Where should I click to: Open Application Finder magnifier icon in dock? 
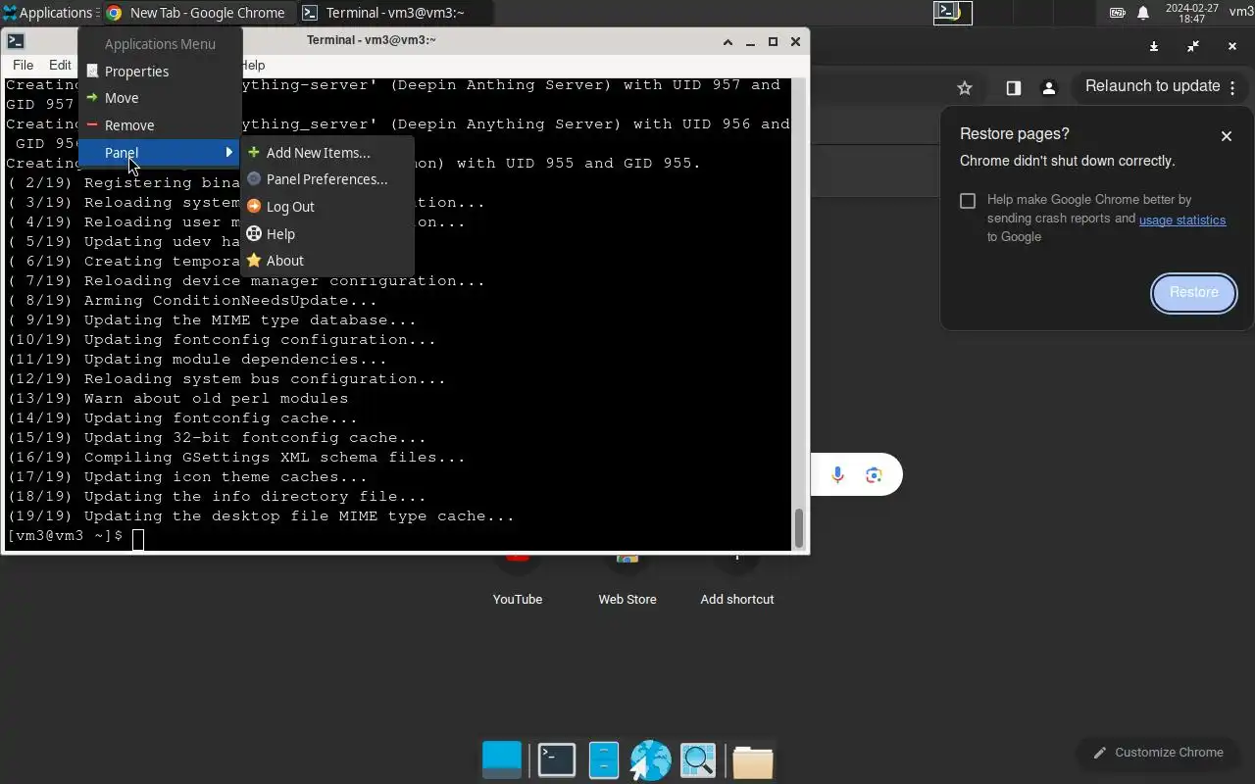tap(698, 760)
